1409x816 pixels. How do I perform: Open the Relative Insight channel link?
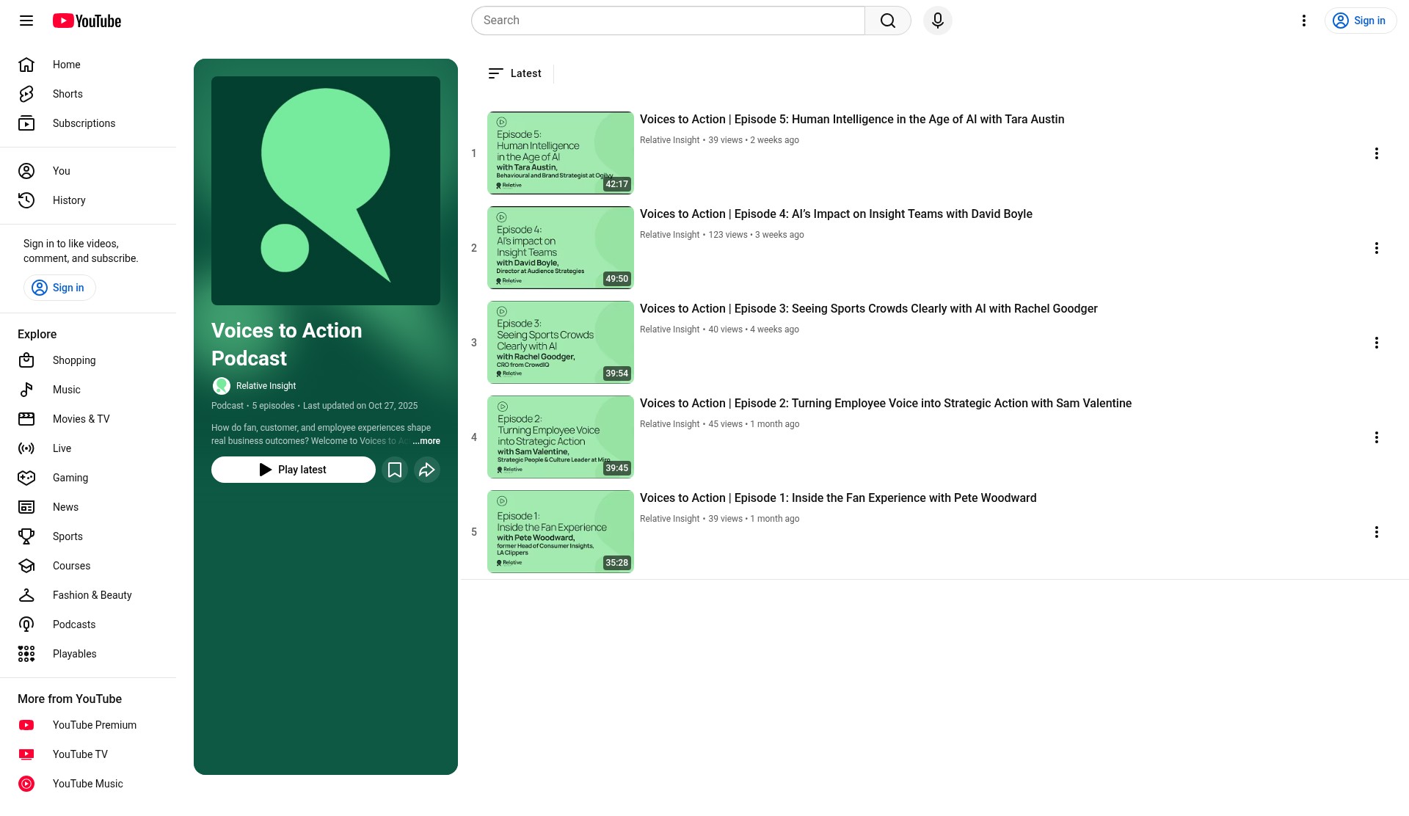point(266,386)
